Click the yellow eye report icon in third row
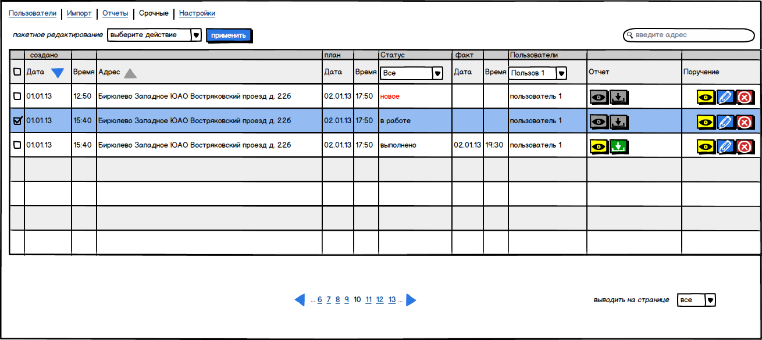The width and height of the screenshot is (762, 340). coord(599,146)
